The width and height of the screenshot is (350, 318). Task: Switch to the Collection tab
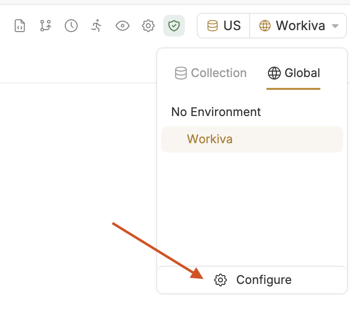click(x=211, y=73)
